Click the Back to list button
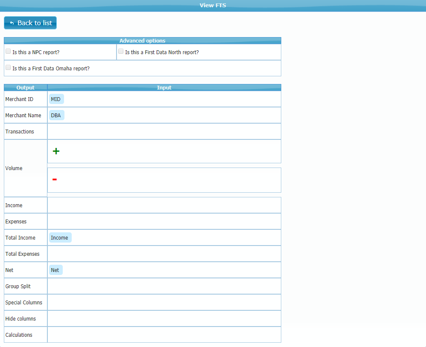 click(x=30, y=23)
